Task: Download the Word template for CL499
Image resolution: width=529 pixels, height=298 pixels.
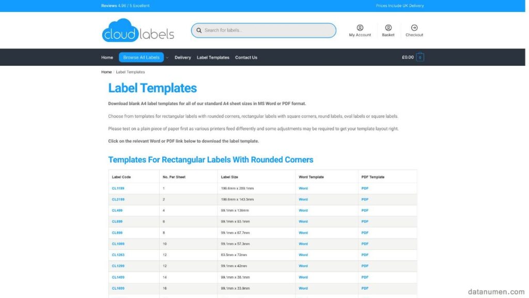Action: (x=303, y=210)
